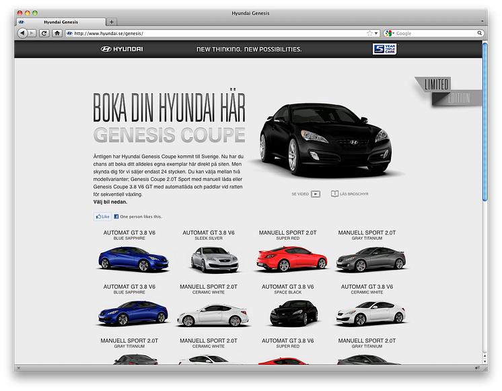Go back with the browser back arrow

coord(22,33)
